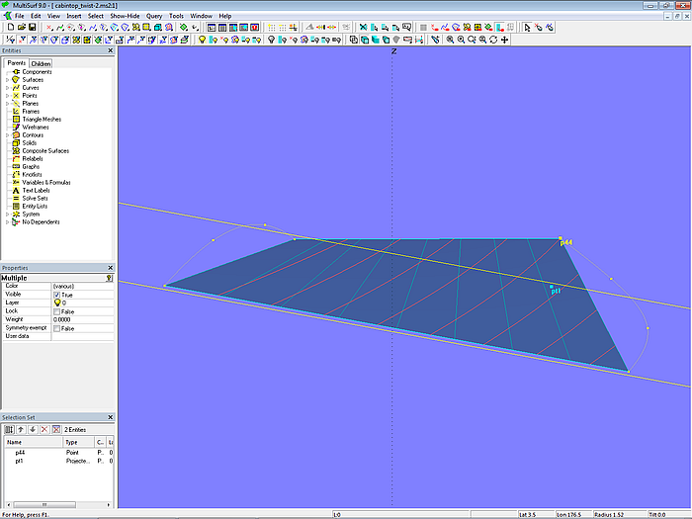This screenshot has height=519, width=692.
Task: Click move-up arrow in Selection Set panel
Action: (21, 429)
